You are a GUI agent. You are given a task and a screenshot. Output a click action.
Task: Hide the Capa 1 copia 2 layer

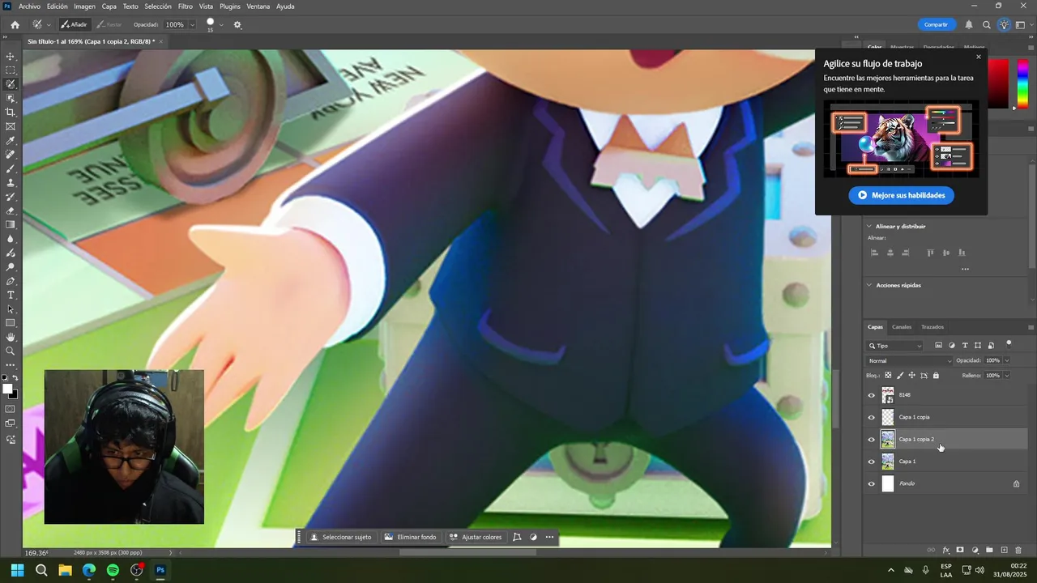[x=872, y=440]
